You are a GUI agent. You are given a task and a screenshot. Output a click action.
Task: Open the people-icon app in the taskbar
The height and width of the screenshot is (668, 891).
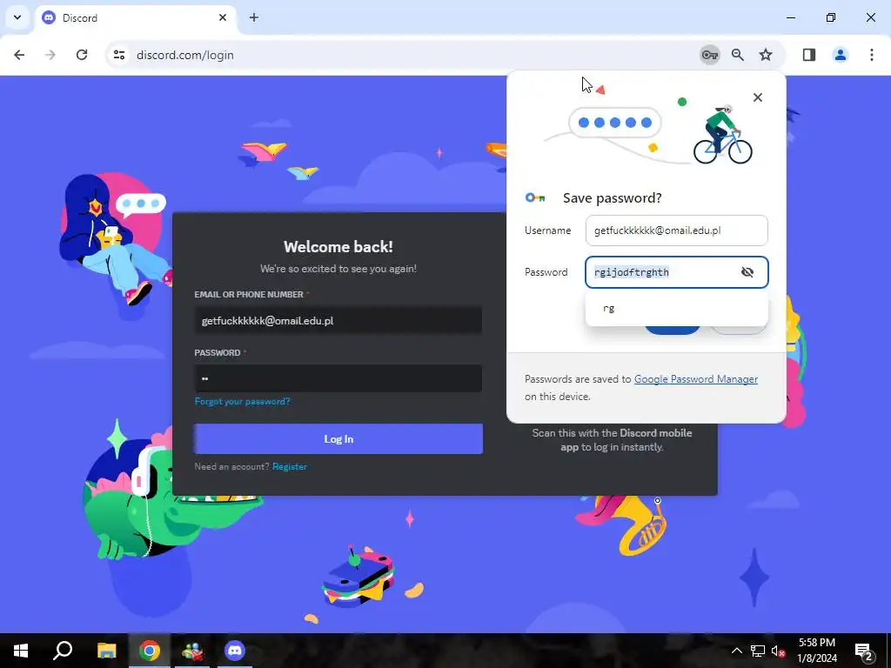point(192,651)
